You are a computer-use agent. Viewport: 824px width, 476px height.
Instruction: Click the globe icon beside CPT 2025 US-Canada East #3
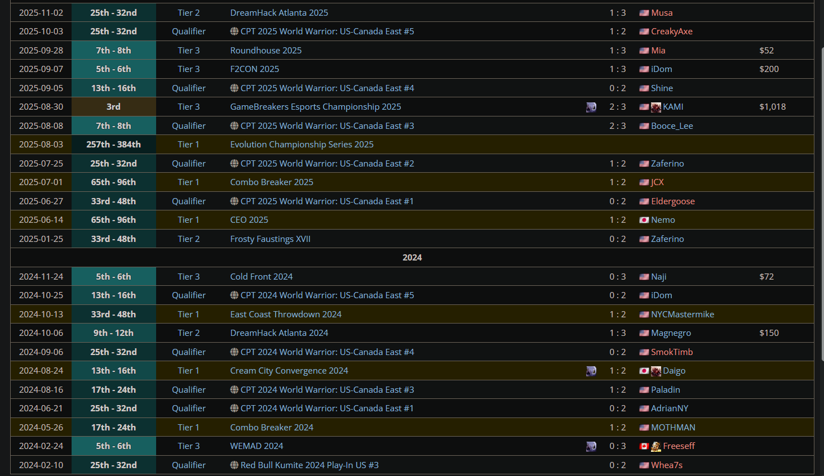coord(234,125)
